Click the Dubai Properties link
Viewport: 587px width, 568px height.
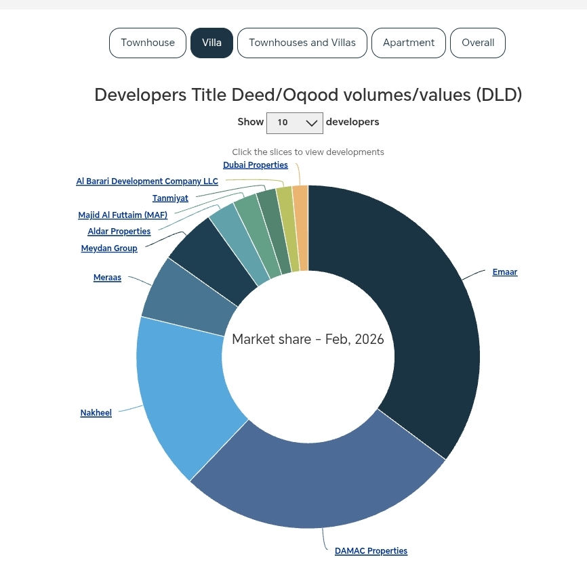coord(256,165)
